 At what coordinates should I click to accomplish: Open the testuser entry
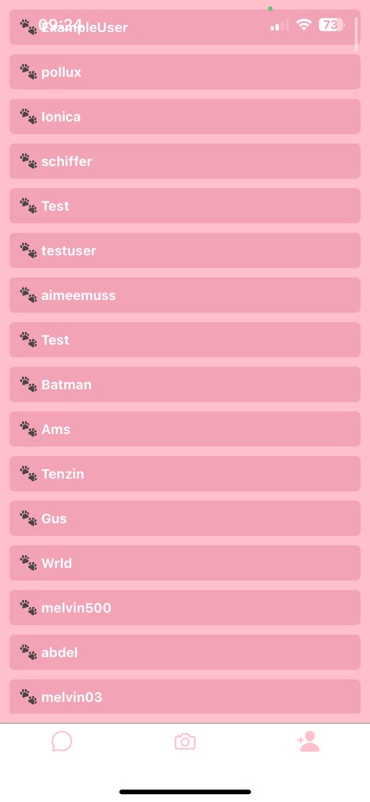(185, 251)
